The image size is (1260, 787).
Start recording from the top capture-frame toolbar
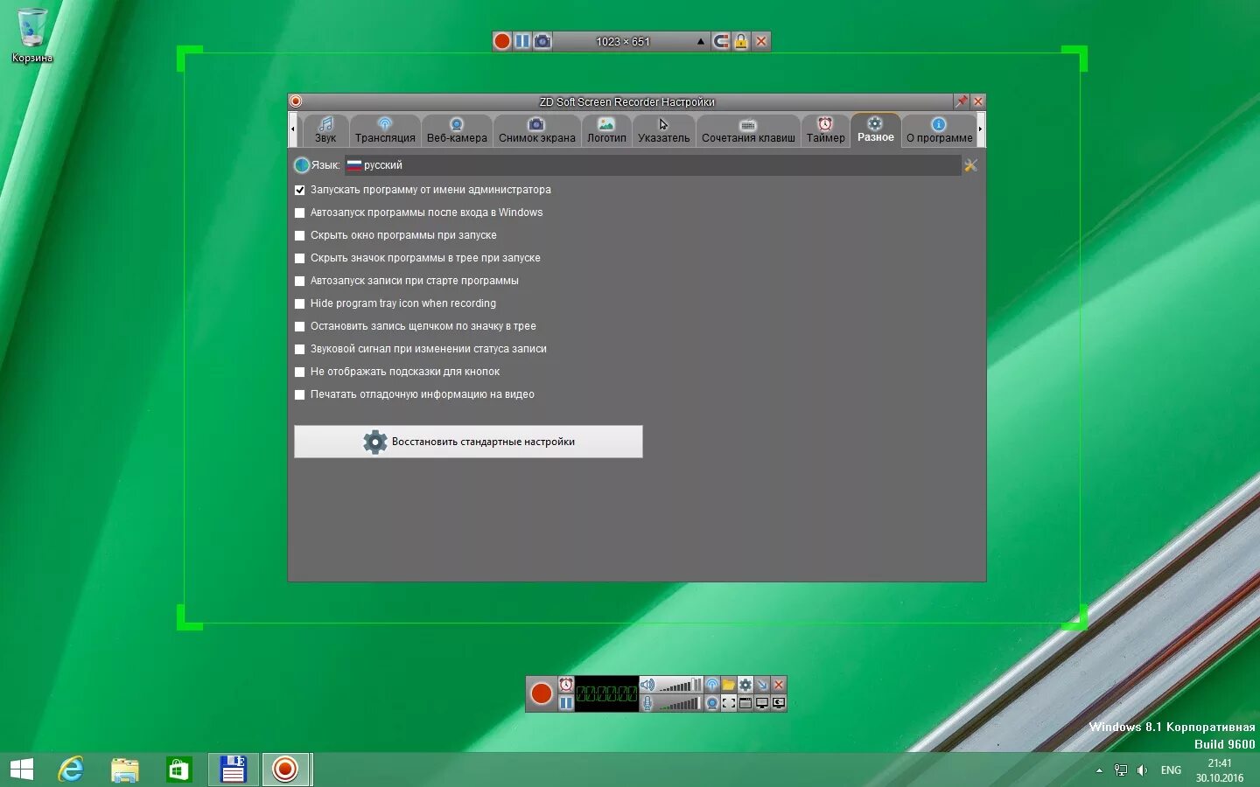(502, 41)
